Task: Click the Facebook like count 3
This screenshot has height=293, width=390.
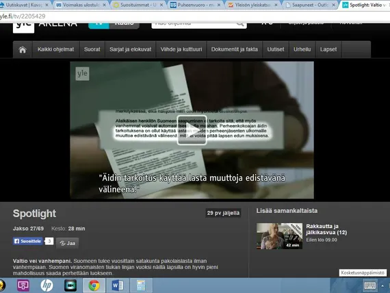Action: click(x=49, y=241)
